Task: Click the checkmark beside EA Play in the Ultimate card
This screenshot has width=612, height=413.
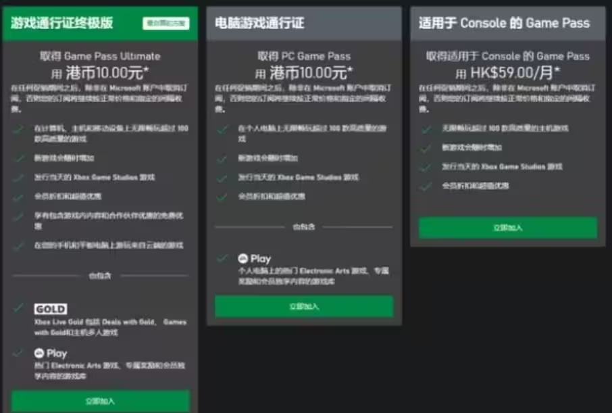Action: pyautogui.click(x=18, y=353)
